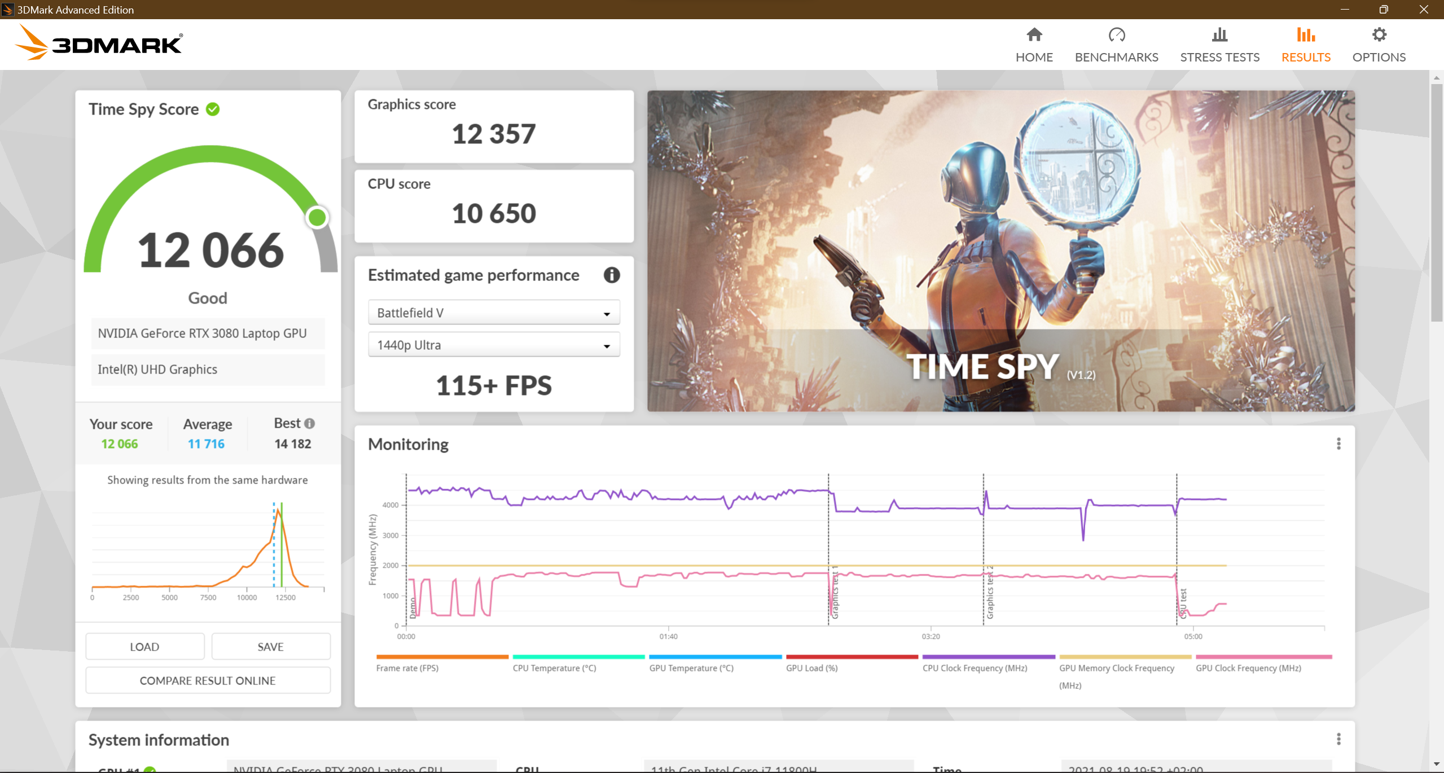Toggle the GPU Load (%) series legend
Screen dimensions: 1444x773
(811, 667)
